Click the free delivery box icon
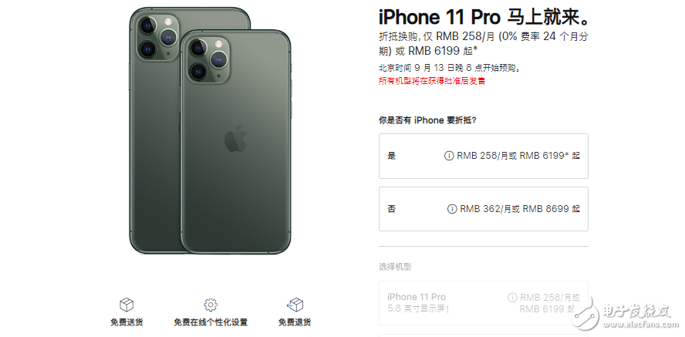The image size is (685, 337). pos(127,305)
